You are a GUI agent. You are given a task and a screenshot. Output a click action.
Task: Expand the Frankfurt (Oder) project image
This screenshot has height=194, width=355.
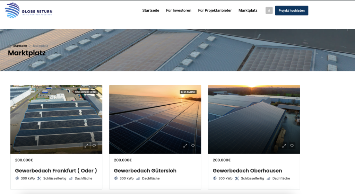(x=86, y=146)
